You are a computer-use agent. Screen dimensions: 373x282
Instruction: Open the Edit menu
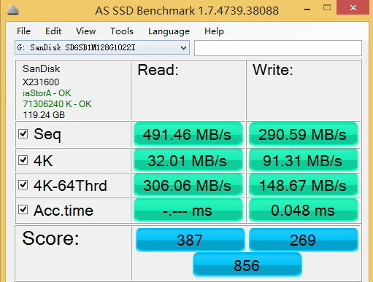coord(53,31)
